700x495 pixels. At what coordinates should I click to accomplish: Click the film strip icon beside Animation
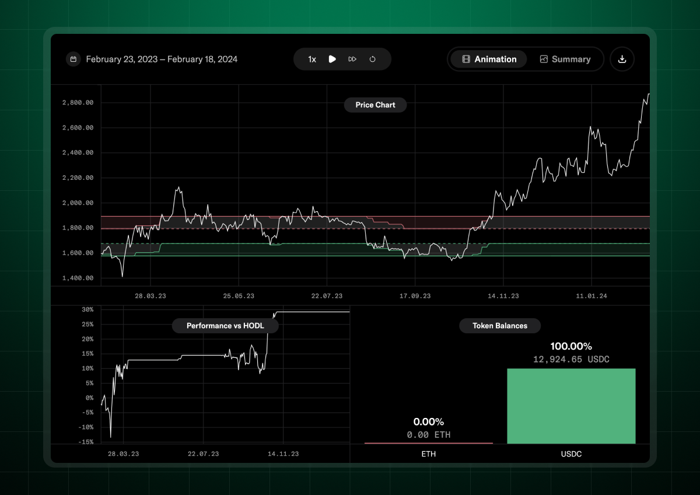coord(465,59)
